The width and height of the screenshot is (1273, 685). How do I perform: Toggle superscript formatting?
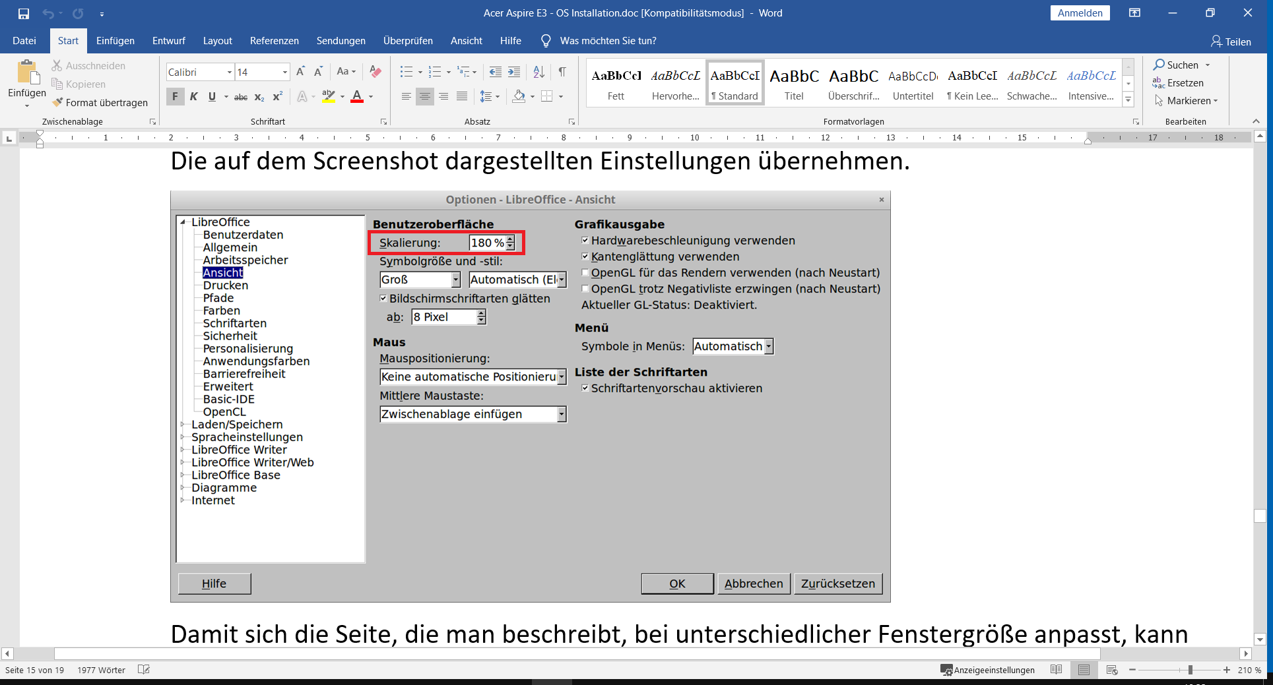tap(278, 96)
